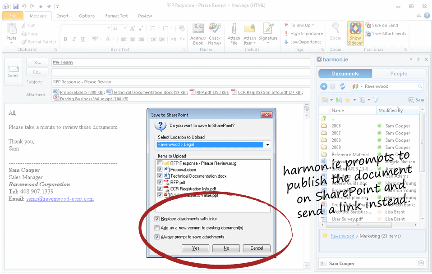The height and width of the screenshot is (274, 432).
Task: Toggle Italic formatting in the ribbon
Action: point(74,39)
